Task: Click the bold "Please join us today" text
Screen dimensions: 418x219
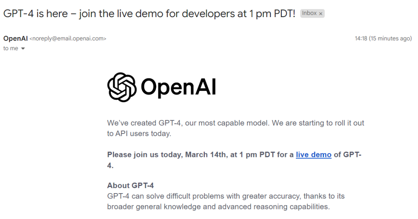Action: tap(144, 155)
